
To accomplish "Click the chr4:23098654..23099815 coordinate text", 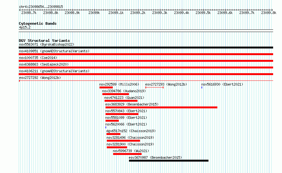I will (x=41, y=7).
